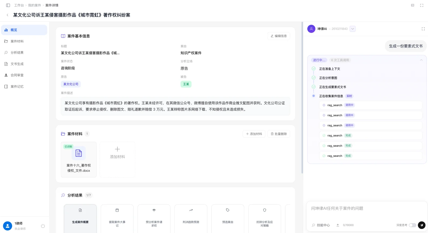Viewport: 428px width, 233px height.
Task: Click the 1律师 user avatar
Action: pyautogui.click(x=7, y=226)
